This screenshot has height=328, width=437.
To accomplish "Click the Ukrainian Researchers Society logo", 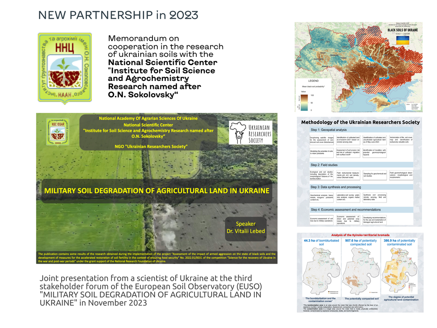I will (250, 133).
